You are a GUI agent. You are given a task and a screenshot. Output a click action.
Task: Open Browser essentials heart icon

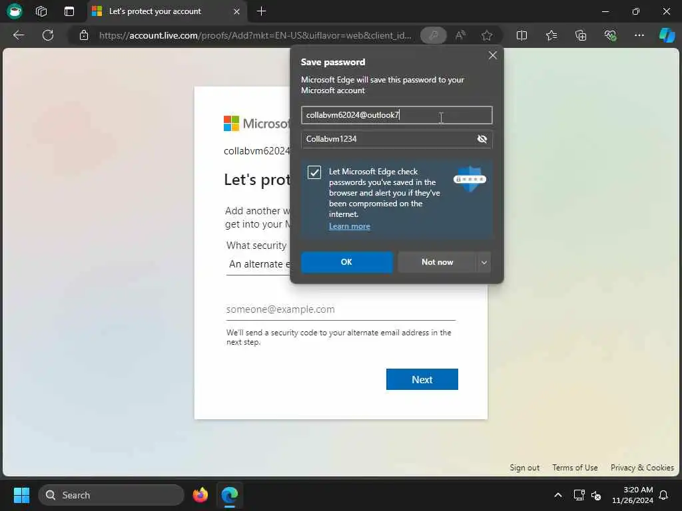(610, 35)
